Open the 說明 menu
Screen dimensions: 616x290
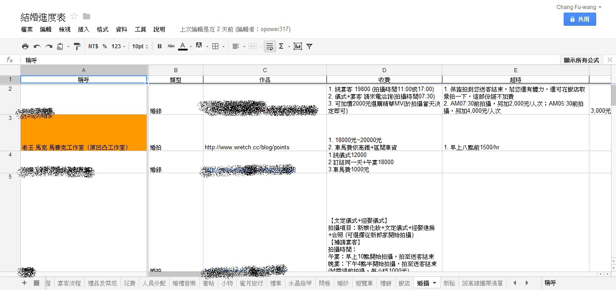click(x=159, y=29)
